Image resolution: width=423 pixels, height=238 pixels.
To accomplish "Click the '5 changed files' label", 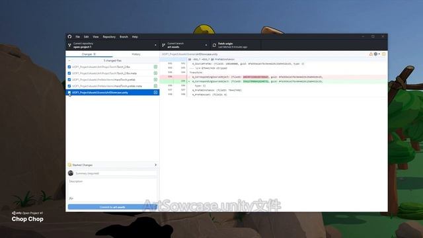I will point(112,61).
